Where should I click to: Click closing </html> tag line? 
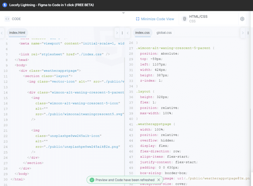pos(18,179)
